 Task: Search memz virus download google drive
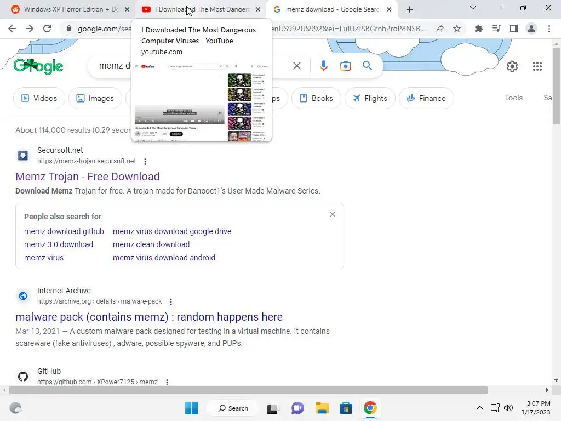(172, 231)
